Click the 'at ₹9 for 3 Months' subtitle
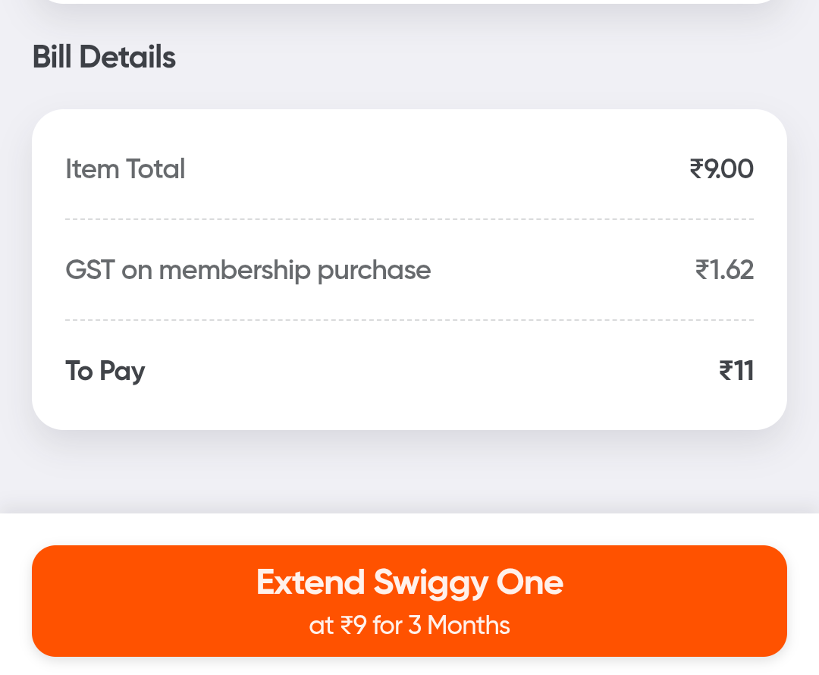 (409, 626)
